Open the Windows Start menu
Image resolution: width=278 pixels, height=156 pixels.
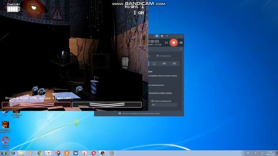[4, 153]
